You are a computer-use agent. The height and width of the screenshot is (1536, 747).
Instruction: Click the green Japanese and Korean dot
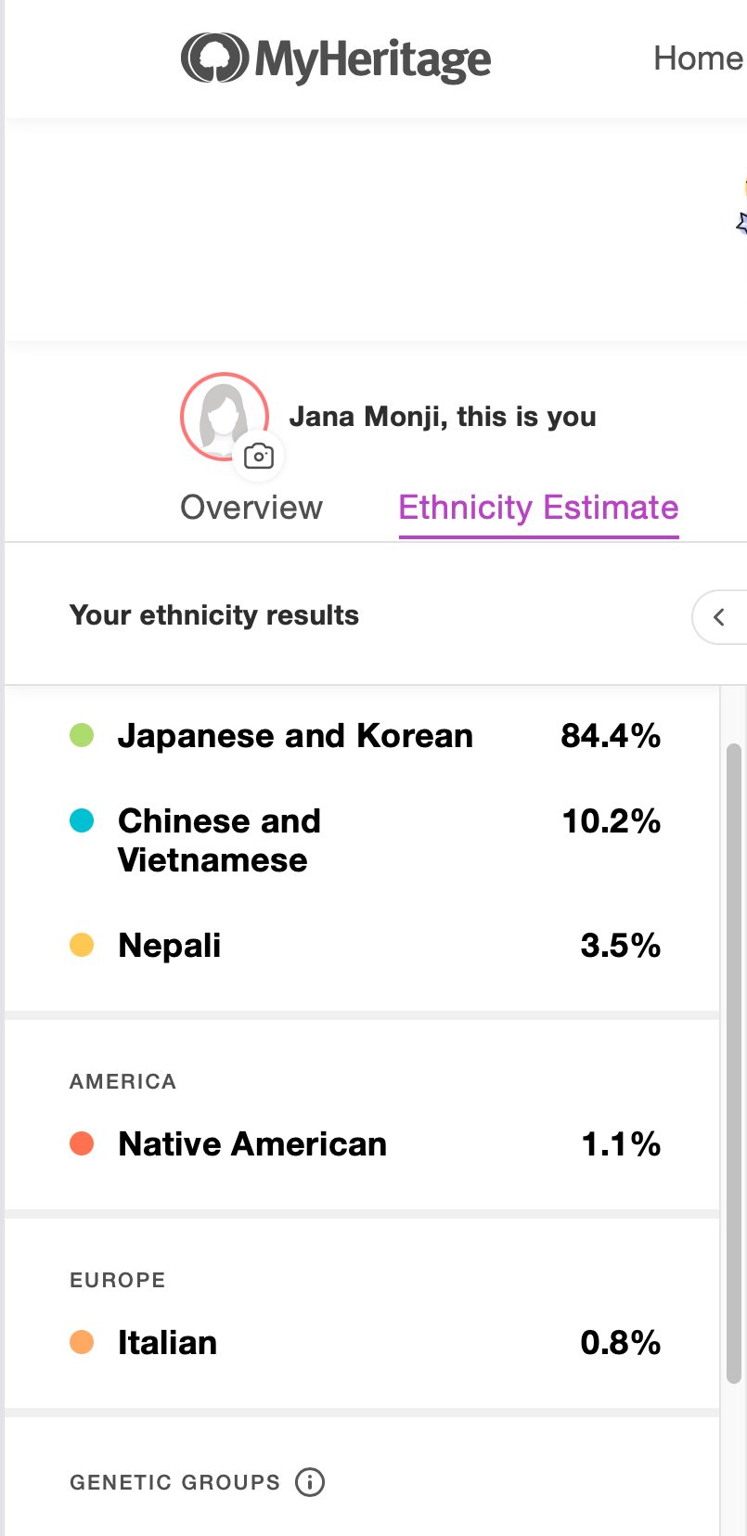[x=82, y=736]
